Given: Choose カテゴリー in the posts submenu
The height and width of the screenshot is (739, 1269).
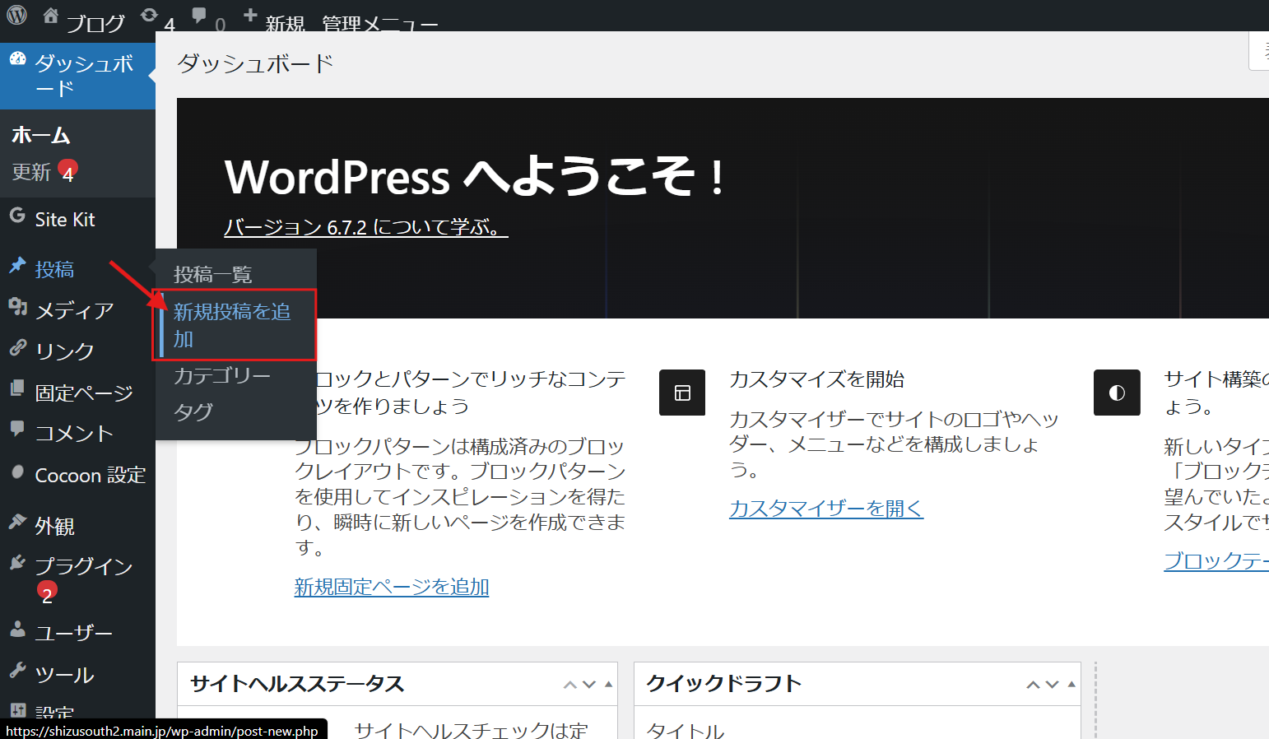Looking at the screenshot, I should 221,375.
